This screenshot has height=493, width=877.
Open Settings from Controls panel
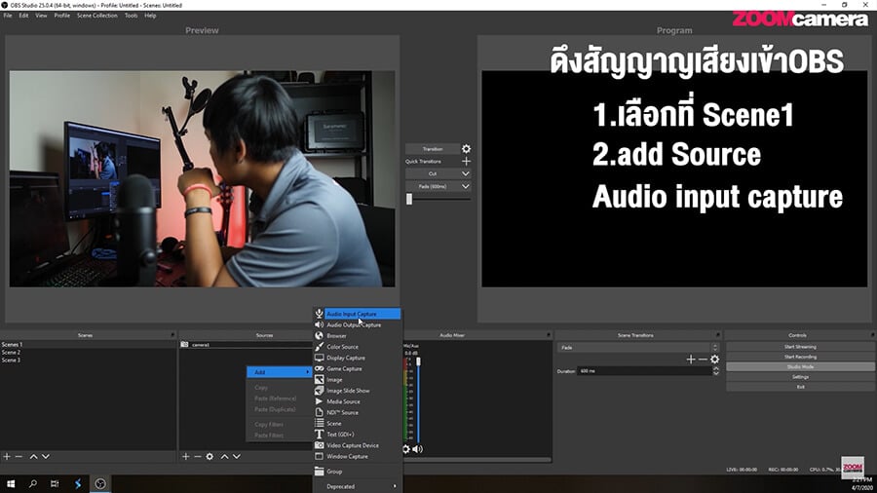(800, 377)
